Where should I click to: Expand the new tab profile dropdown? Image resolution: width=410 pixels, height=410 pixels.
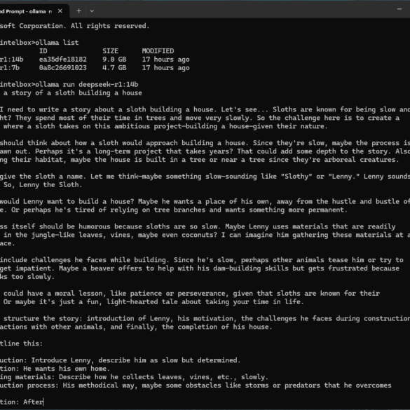click(92, 11)
